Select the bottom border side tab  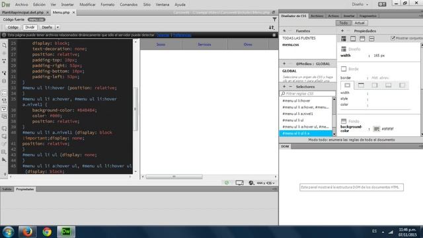[x=388, y=85]
